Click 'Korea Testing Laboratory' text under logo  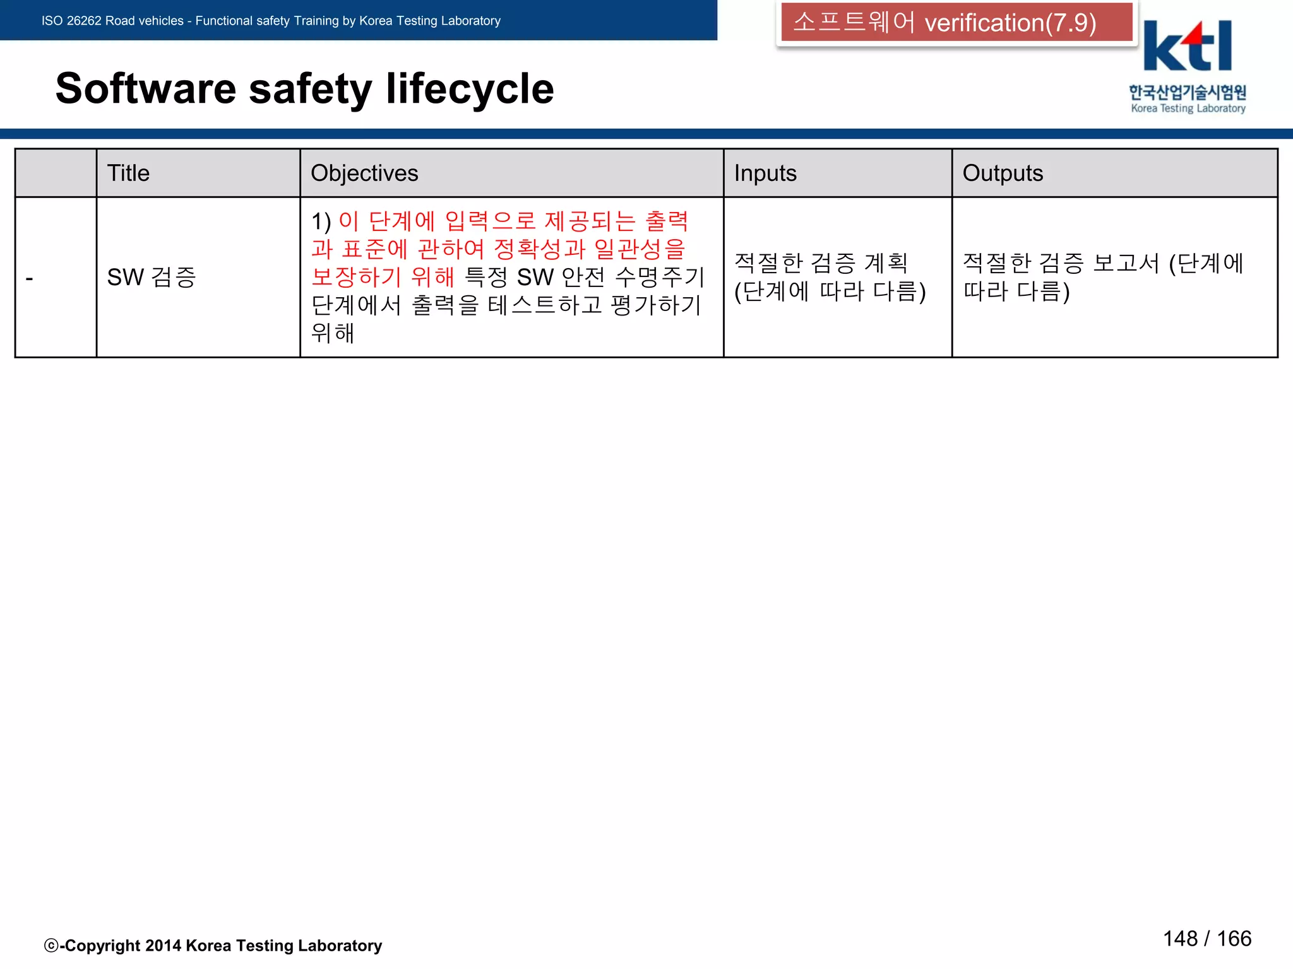pos(1188,109)
